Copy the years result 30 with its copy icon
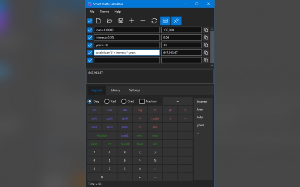 pyautogui.click(x=206, y=45)
